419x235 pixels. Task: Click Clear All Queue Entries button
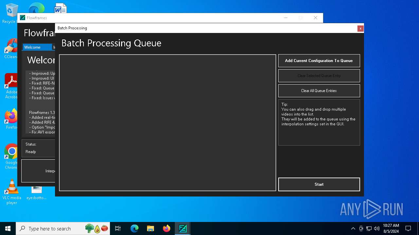pyautogui.click(x=319, y=91)
